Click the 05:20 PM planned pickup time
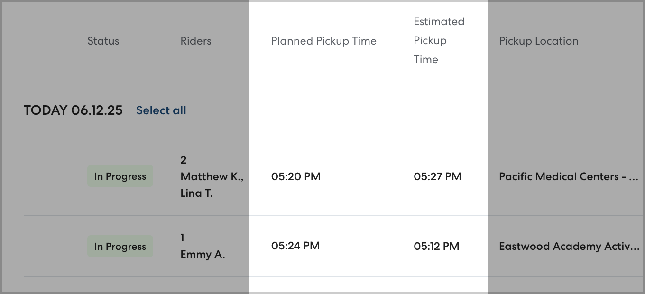This screenshot has height=294, width=645. tap(295, 176)
